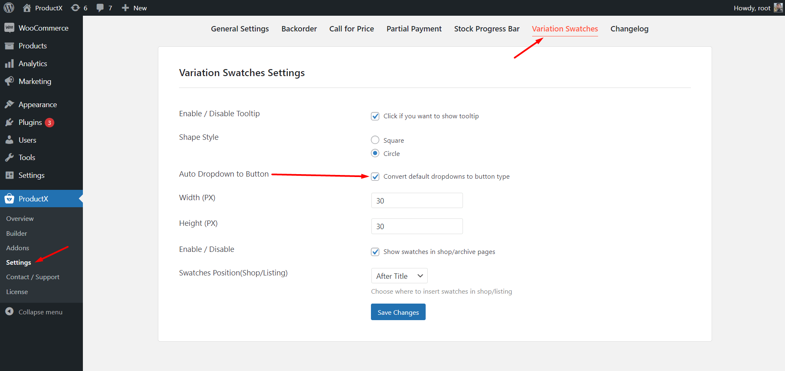Open the After Title position dropdown
The width and height of the screenshot is (785, 371).
point(399,276)
